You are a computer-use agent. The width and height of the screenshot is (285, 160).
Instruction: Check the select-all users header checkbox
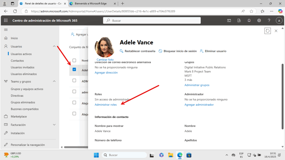pos(74,60)
